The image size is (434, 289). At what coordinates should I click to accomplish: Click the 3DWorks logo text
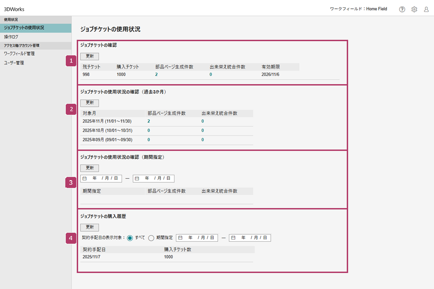coord(14,9)
